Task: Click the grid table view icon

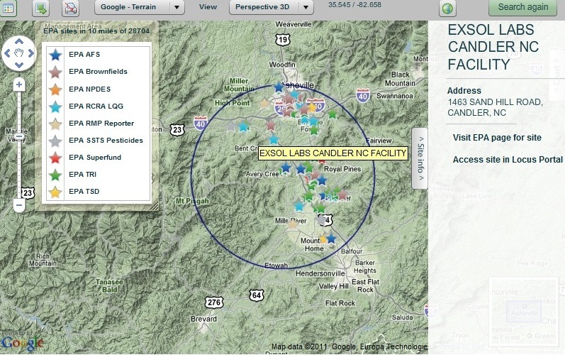Action: (x=8, y=8)
